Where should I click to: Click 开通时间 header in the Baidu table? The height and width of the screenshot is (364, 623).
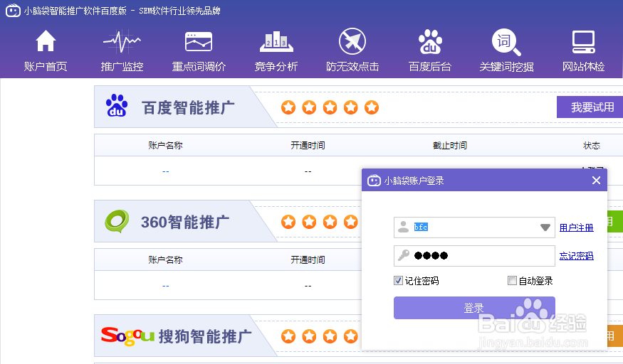[308, 146]
